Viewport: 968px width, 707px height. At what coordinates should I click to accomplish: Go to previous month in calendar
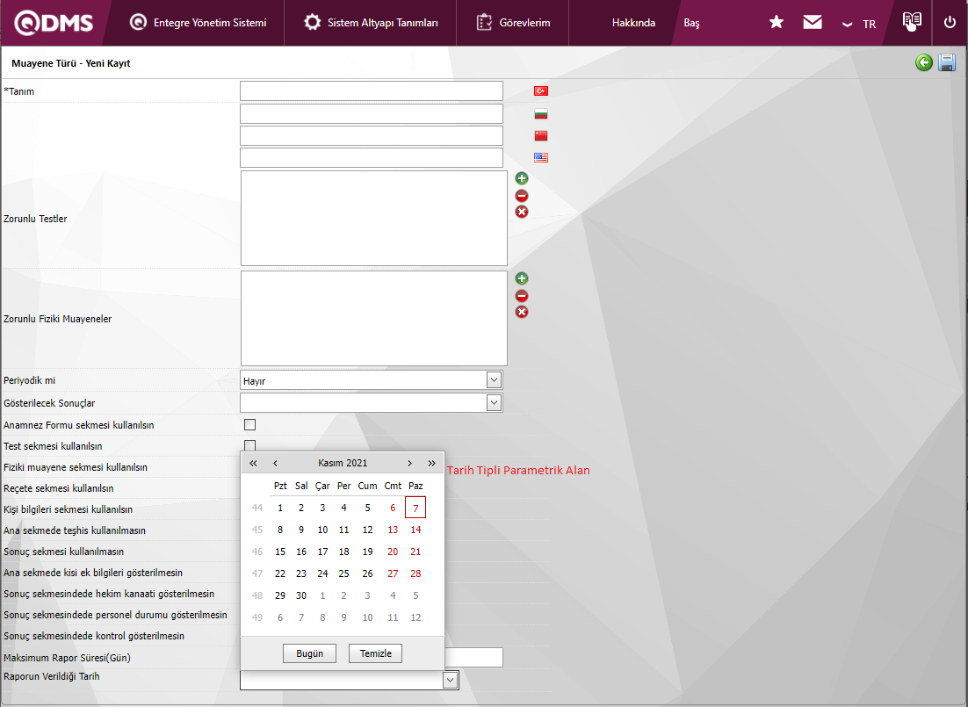click(x=275, y=463)
